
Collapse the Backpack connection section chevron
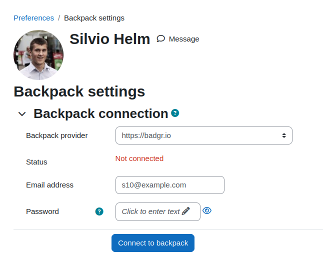(22, 114)
